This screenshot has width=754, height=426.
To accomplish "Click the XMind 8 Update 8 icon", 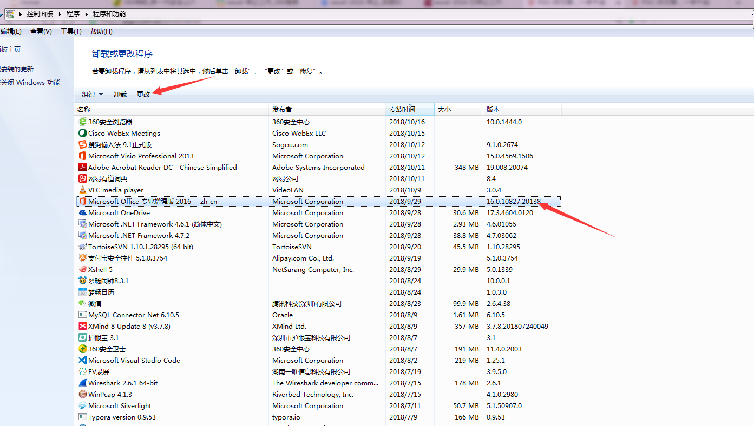I will coord(83,326).
